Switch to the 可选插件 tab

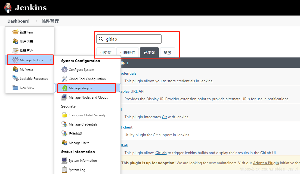[x=127, y=52]
